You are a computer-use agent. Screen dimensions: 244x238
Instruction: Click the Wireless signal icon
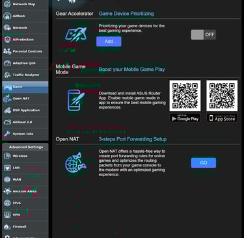(7, 156)
